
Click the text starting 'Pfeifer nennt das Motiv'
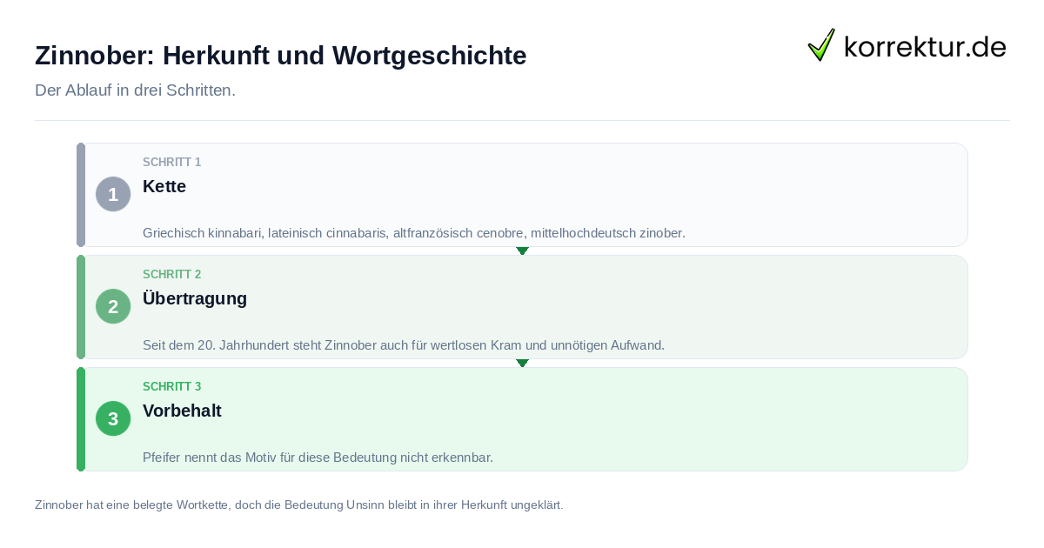(318, 458)
